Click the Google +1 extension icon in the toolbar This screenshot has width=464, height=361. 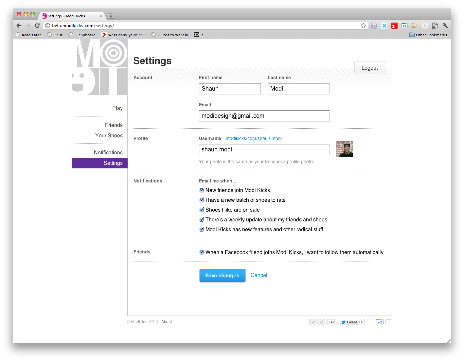(404, 26)
